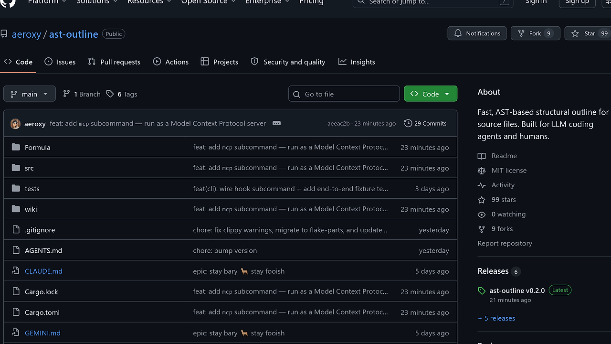The image size is (611, 344).
Task: Switch to the Pull requests tab
Action: [x=114, y=62]
